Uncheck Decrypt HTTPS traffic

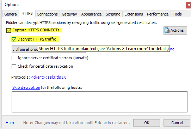pyautogui.click(x=14, y=39)
